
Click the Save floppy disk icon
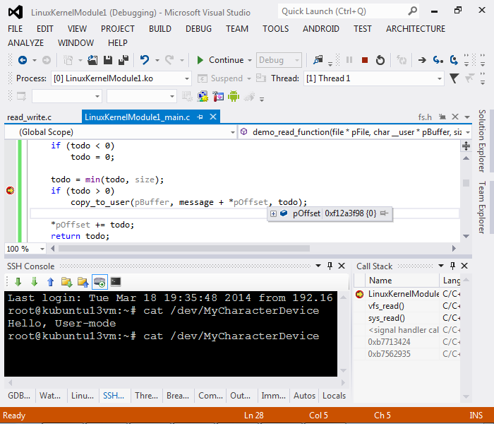pos(108,60)
